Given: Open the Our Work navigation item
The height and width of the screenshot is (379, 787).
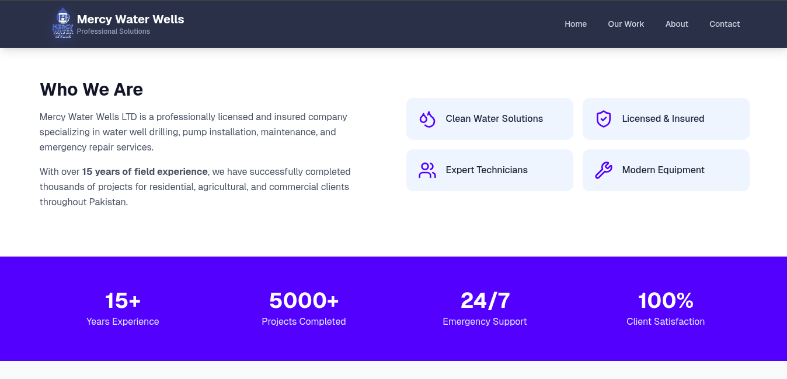Looking at the screenshot, I should [626, 24].
